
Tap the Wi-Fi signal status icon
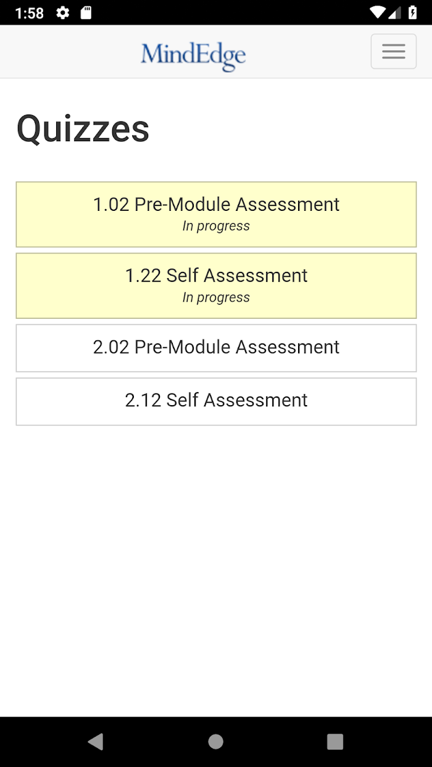coord(377,13)
